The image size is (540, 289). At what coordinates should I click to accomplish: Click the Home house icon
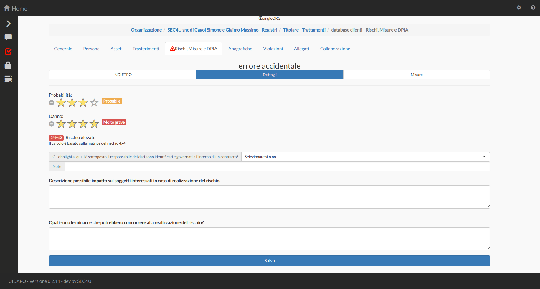pyautogui.click(x=7, y=8)
